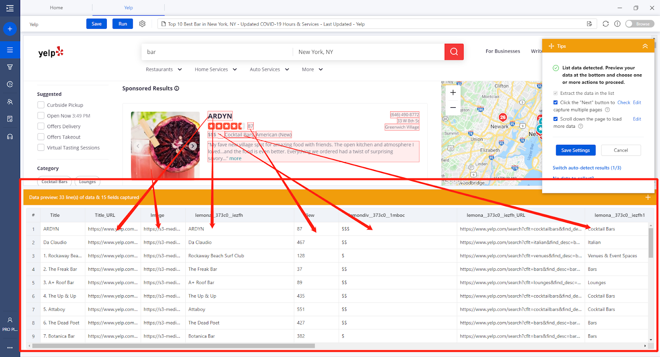Image resolution: width=660 pixels, height=357 pixels.
Task: Click the more link in ARDYN review
Action: tap(236, 158)
